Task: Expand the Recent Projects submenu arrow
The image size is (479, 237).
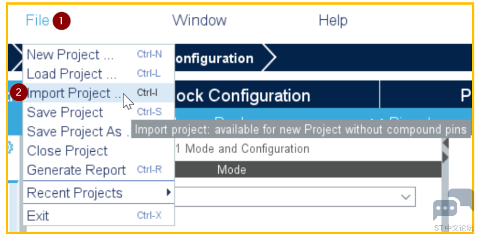Action: point(168,193)
